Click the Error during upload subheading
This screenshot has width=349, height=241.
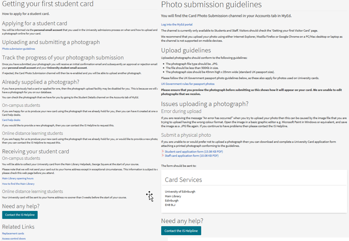point(181,111)
